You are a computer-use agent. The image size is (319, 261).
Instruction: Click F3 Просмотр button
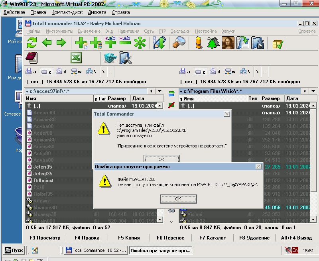(x=45, y=238)
